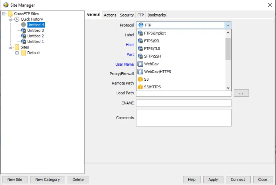Open the Security tab
Viewport: 276px width, 185px height.
coord(127,15)
